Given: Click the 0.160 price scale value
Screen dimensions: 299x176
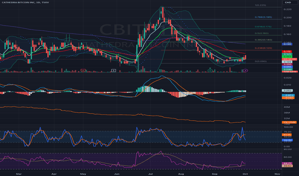Looking at the screenshot, I should point(287,34).
